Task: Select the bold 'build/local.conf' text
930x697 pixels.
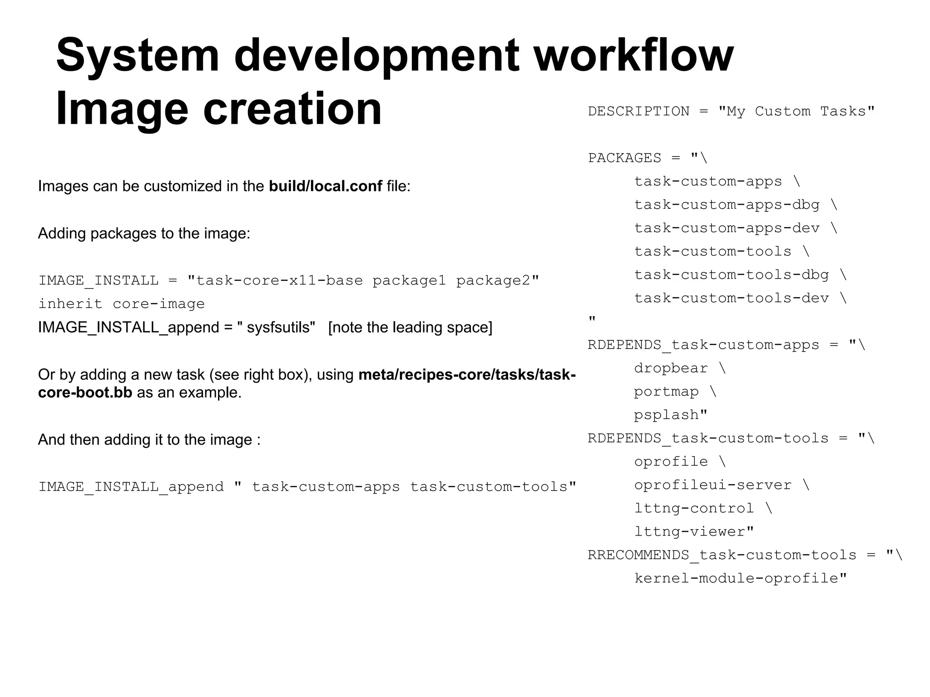Action: tap(325, 186)
